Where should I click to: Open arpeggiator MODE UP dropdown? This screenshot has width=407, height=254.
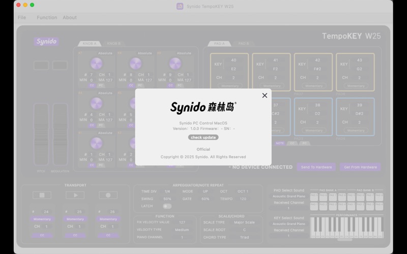point(206,192)
